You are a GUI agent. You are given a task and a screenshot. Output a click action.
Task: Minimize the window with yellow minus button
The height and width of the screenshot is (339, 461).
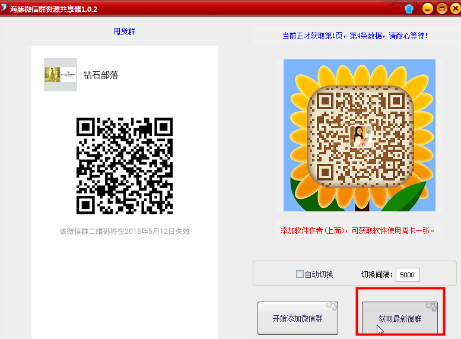coord(428,8)
